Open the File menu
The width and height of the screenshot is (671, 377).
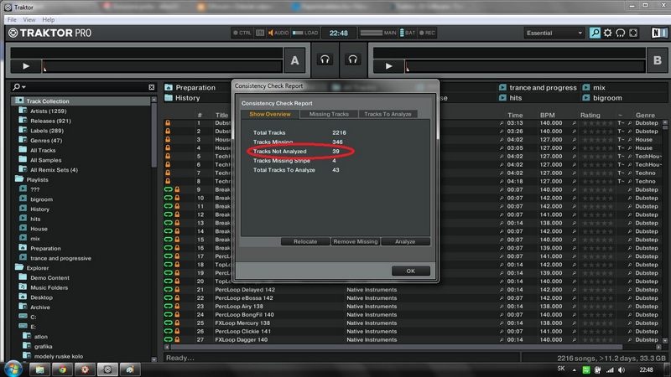(x=12, y=18)
